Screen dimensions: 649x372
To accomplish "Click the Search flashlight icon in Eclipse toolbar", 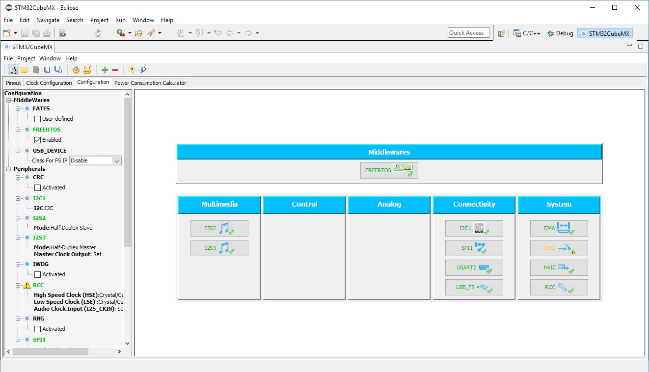I will (151, 33).
